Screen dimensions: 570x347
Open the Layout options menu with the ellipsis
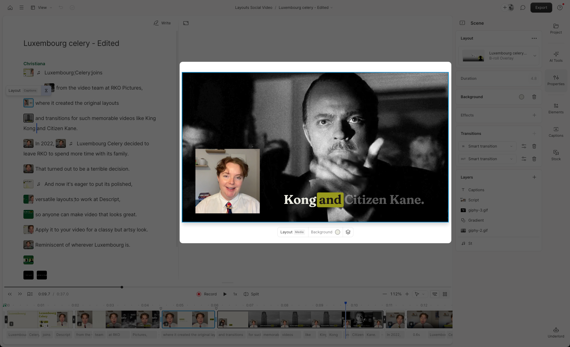point(534,38)
